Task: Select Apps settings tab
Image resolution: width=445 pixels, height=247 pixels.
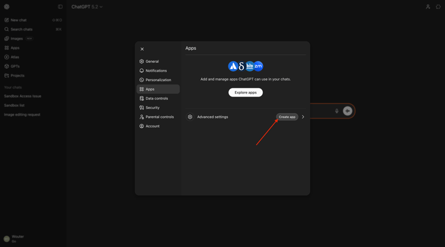Action: (x=158, y=89)
